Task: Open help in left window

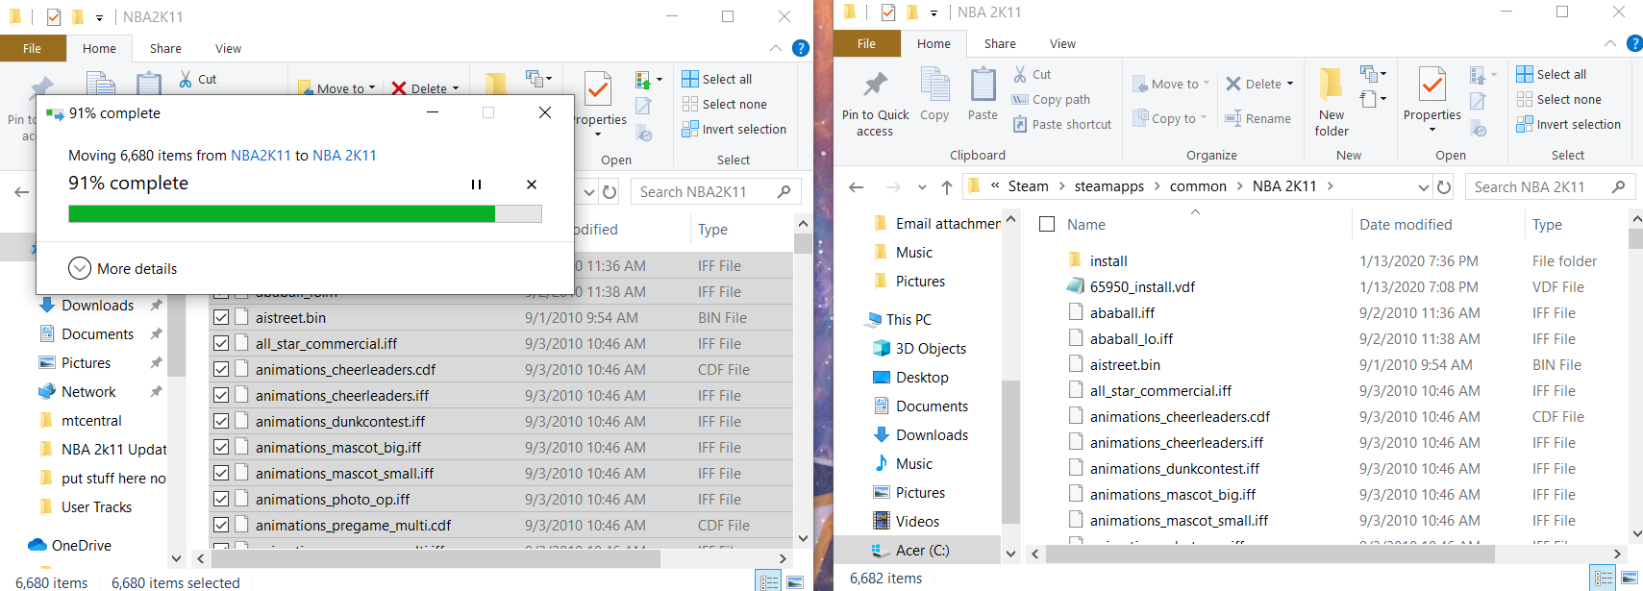Action: [800, 48]
